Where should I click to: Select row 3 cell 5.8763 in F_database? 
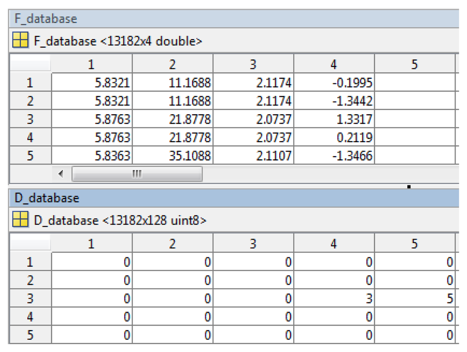[x=92, y=119]
